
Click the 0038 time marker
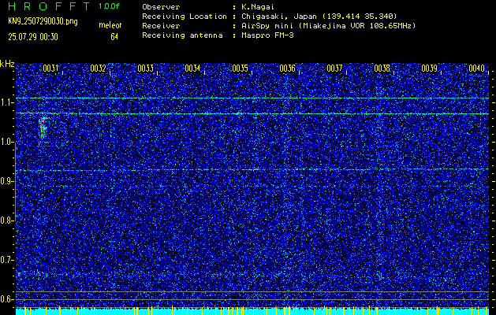coord(382,69)
